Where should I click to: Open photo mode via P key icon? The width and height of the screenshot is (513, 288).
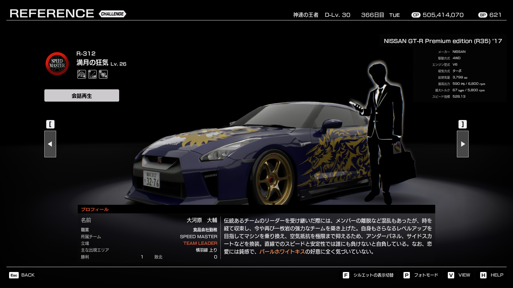pos(406,275)
